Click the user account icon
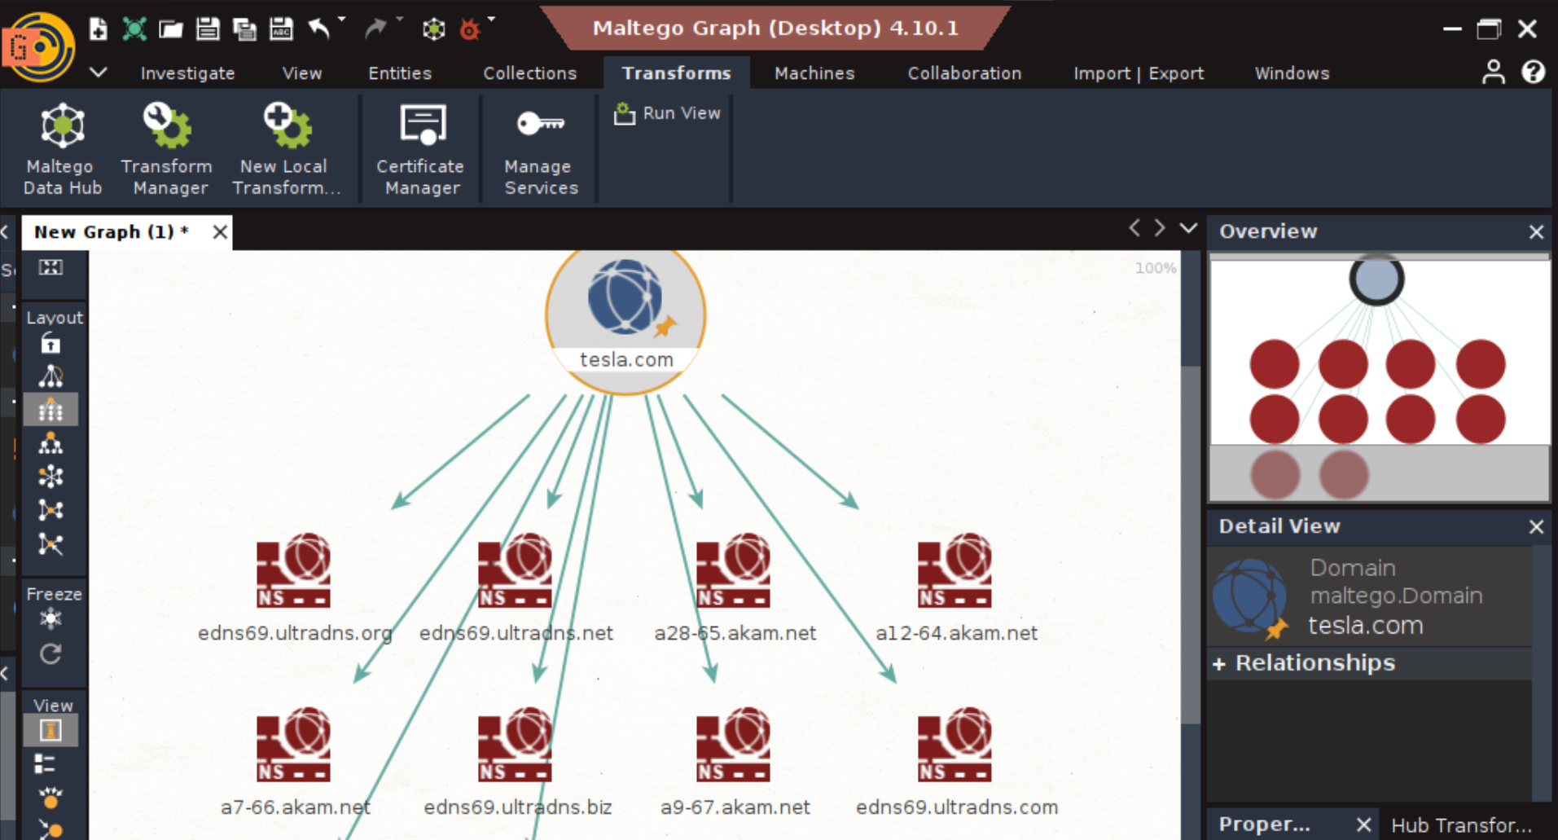Screen dimensions: 1558x840 point(1493,72)
